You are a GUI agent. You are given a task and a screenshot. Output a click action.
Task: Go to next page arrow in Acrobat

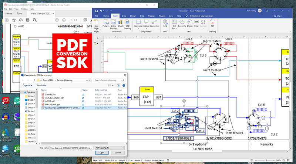point(64,20)
